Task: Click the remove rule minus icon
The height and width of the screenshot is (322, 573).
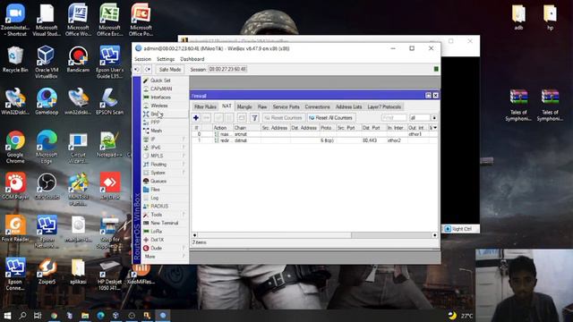Action: pos(207,118)
